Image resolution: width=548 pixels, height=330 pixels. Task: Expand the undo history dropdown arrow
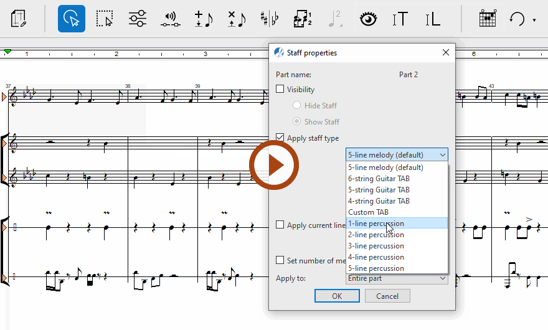(x=534, y=20)
